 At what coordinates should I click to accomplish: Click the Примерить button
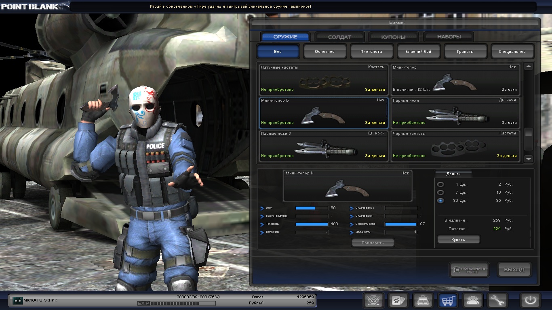coord(373,243)
